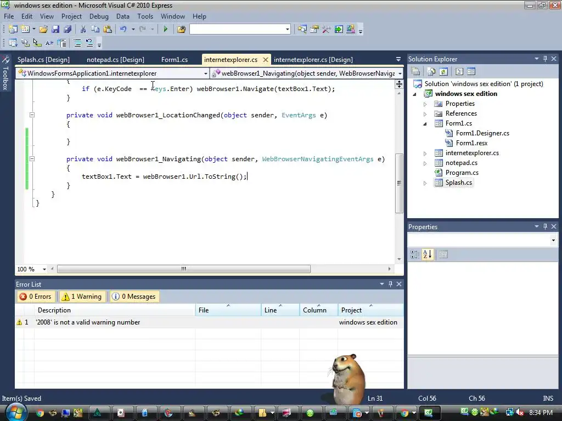Toggle Categorized view in Properties panel
Image resolution: width=562 pixels, height=421 pixels.
tap(415, 254)
